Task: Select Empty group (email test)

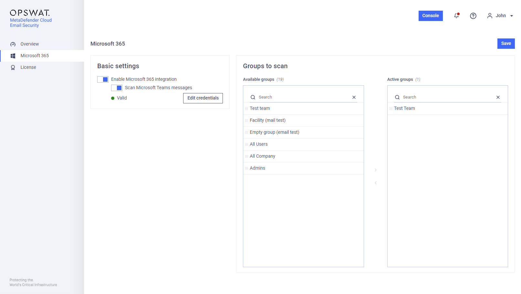Action: click(x=303, y=132)
